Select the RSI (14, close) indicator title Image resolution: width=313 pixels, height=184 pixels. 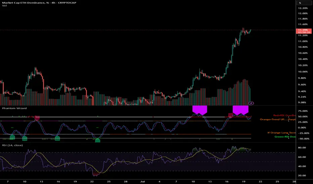[12, 145]
